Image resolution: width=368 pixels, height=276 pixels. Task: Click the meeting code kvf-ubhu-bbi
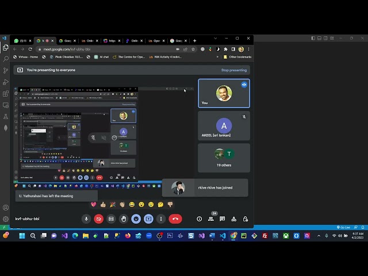point(27,218)
